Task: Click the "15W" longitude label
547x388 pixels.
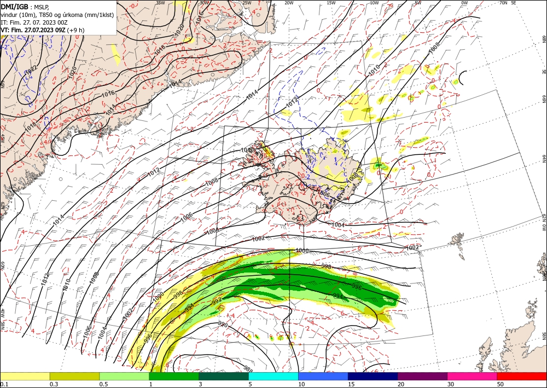Action: point(331,3)
